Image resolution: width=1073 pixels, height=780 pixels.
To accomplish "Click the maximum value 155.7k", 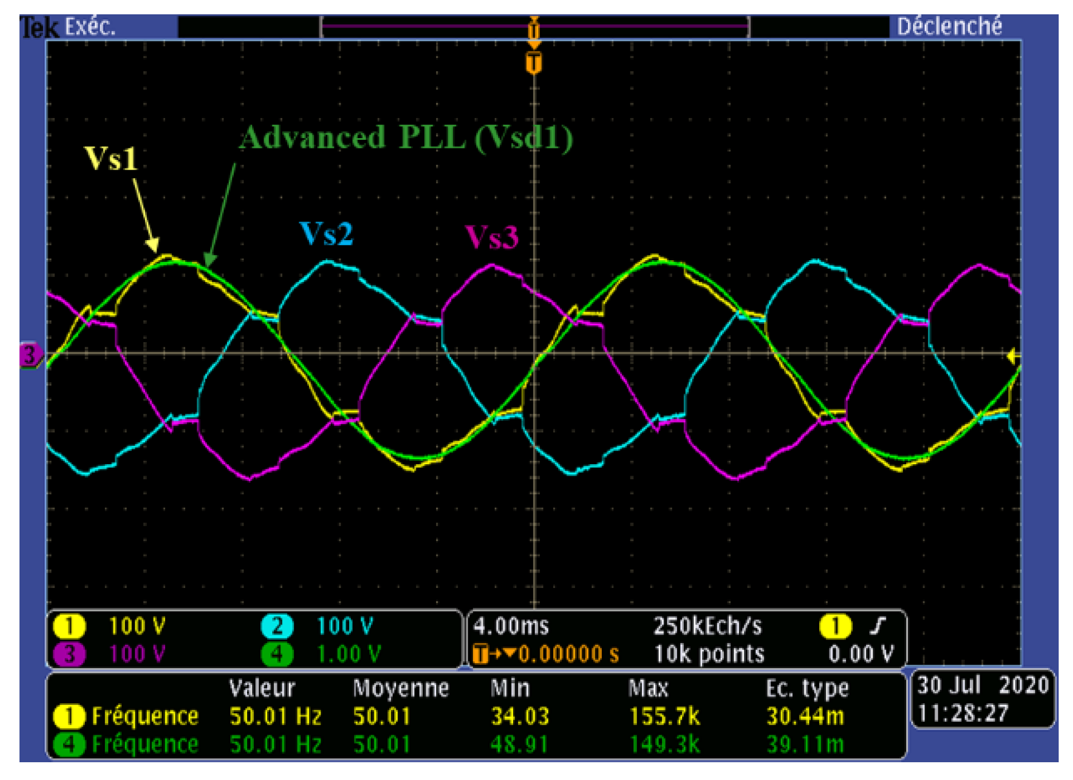I will coord(664,717).
